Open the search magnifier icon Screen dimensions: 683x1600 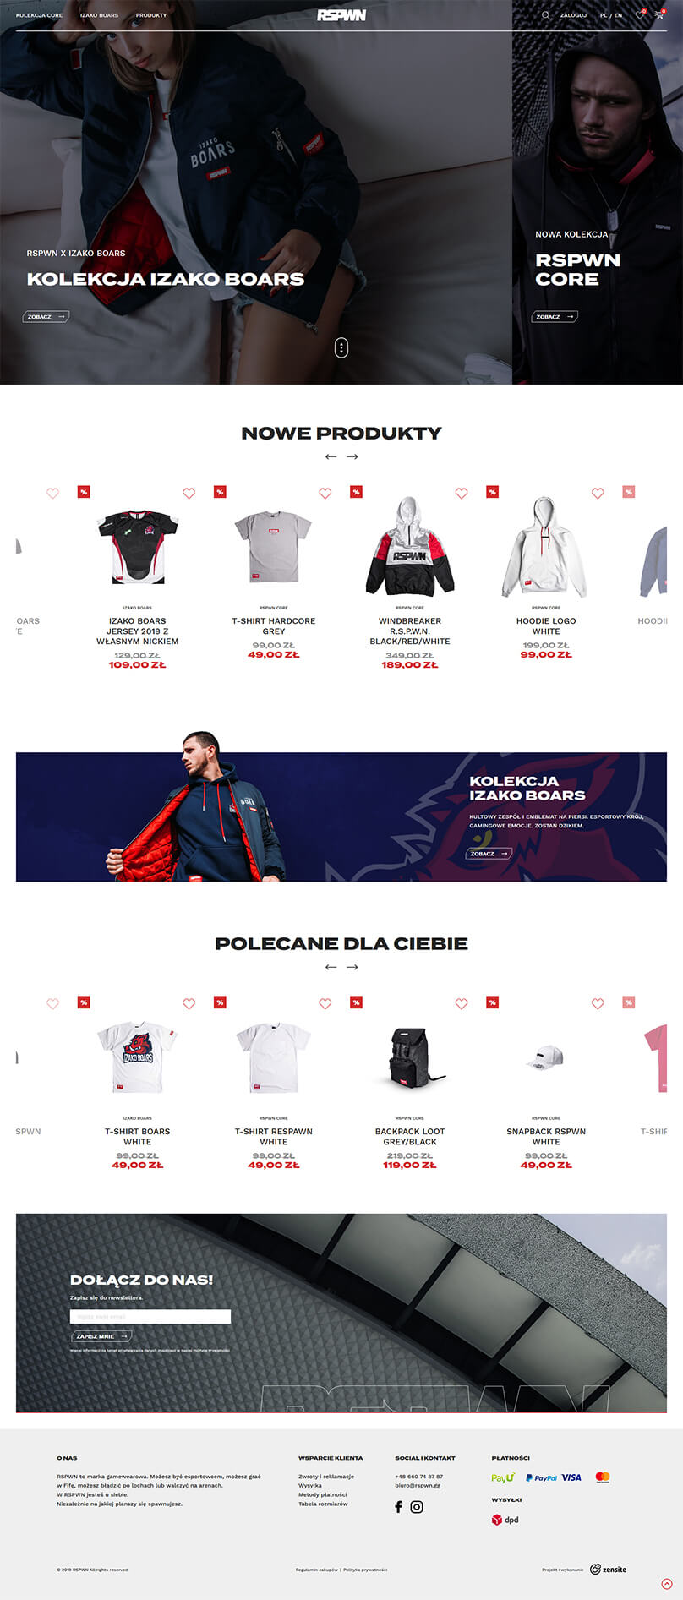pos(545,15)
